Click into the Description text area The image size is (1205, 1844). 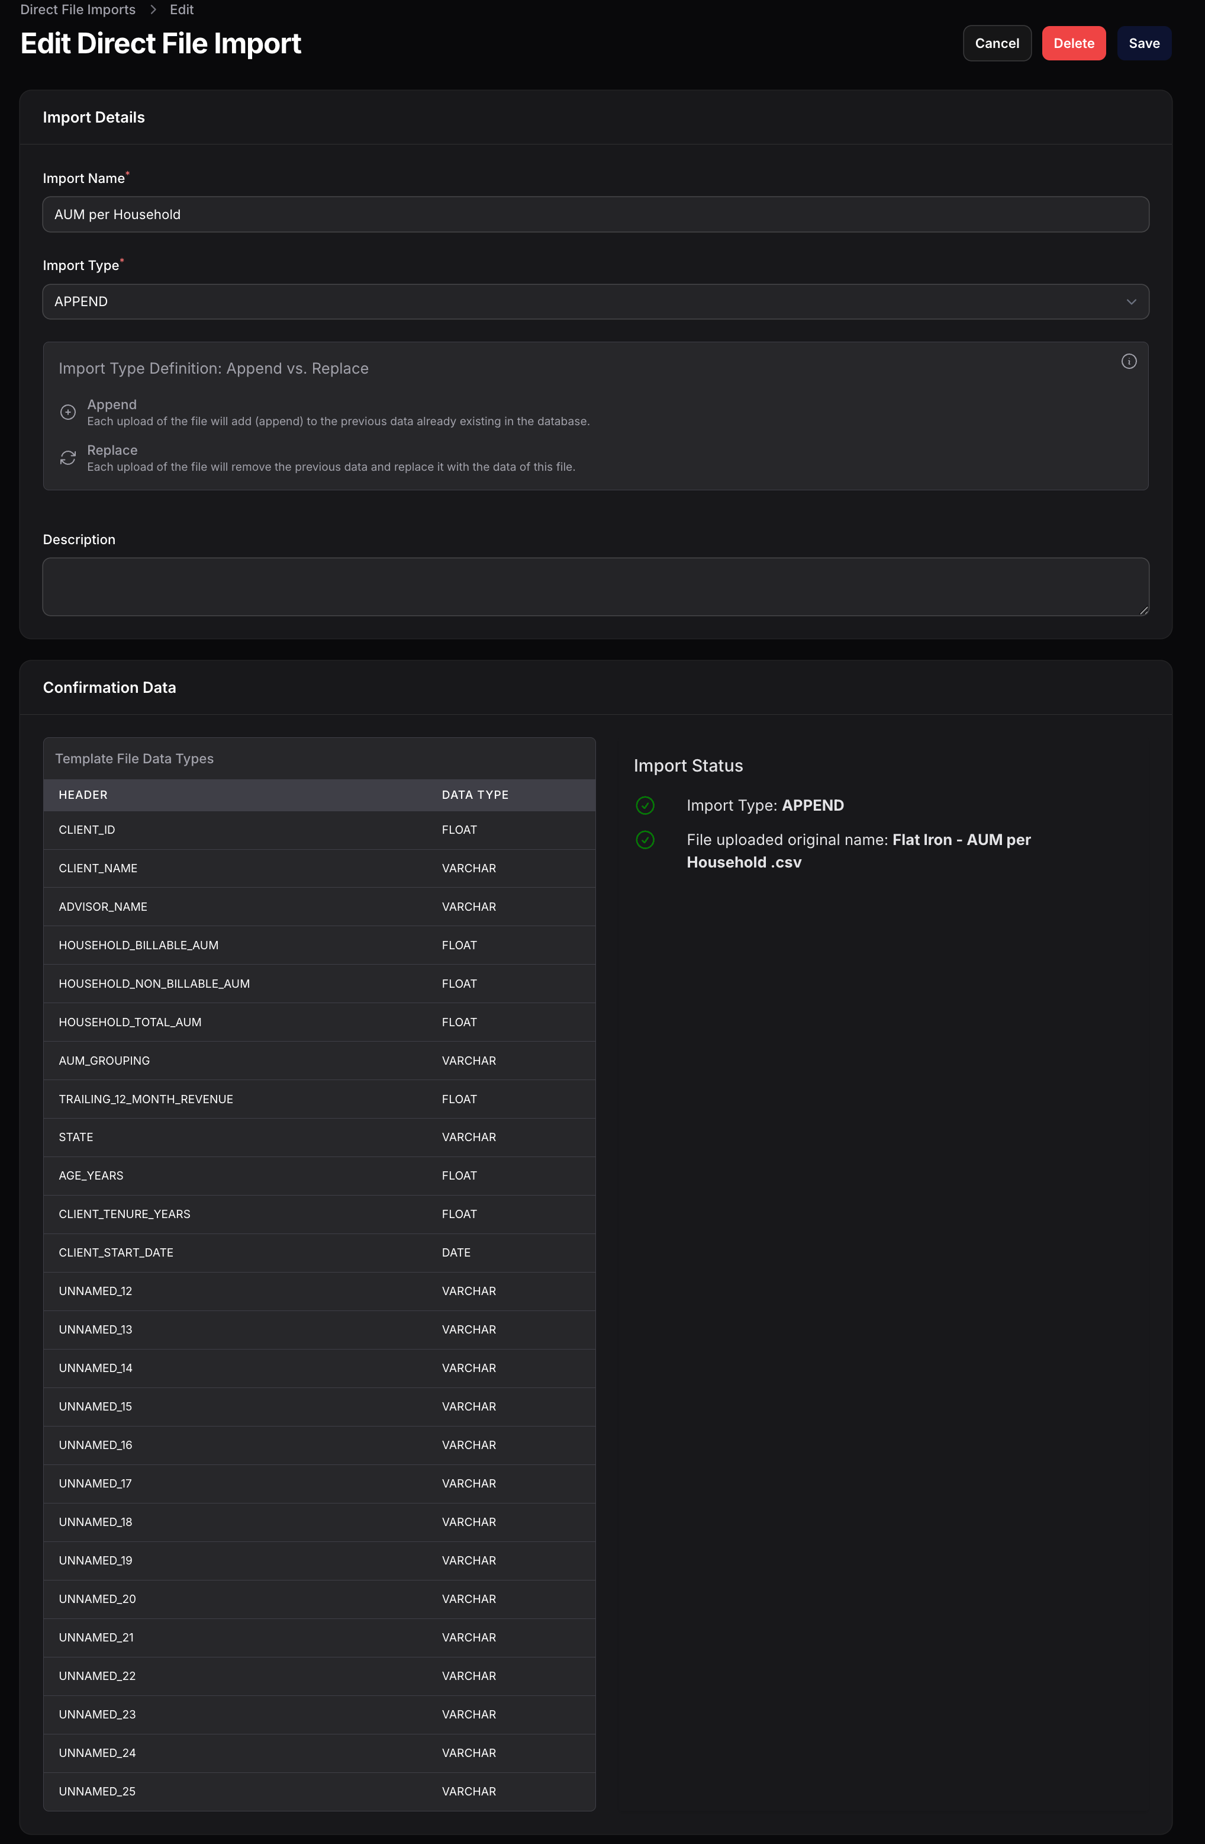595,586
